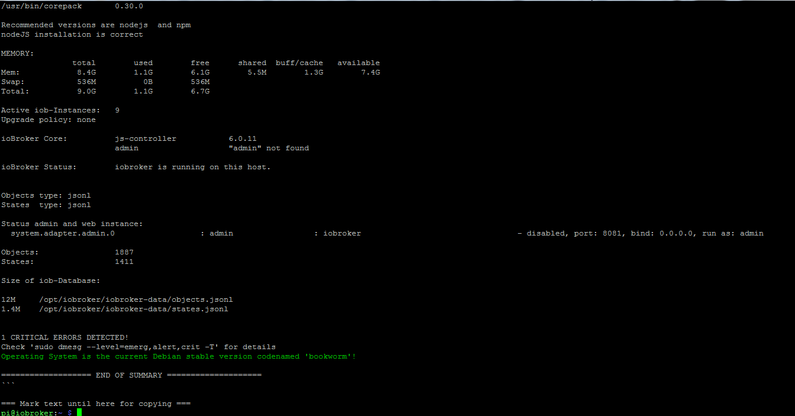Click Mem available value '7.4G'

[371, 72]
